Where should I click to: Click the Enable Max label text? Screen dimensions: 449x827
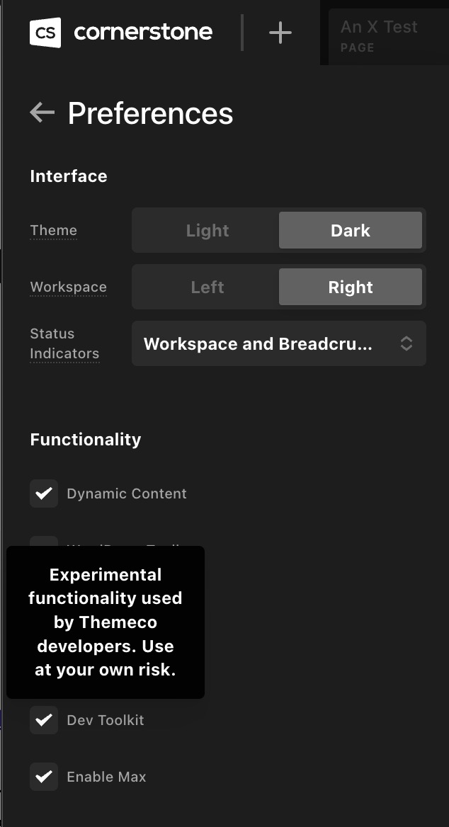click(x=106, y=777)
